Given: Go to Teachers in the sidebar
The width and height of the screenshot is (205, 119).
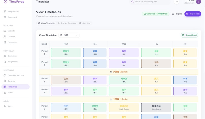Looking at the screenshot, I should click(16, 37).
